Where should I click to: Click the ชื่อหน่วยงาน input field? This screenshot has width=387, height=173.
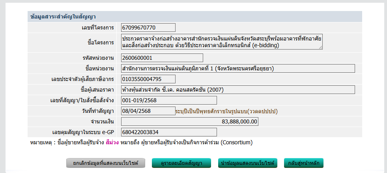coord(238,68)
